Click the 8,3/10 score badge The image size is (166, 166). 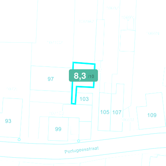[x=83, y=76]
